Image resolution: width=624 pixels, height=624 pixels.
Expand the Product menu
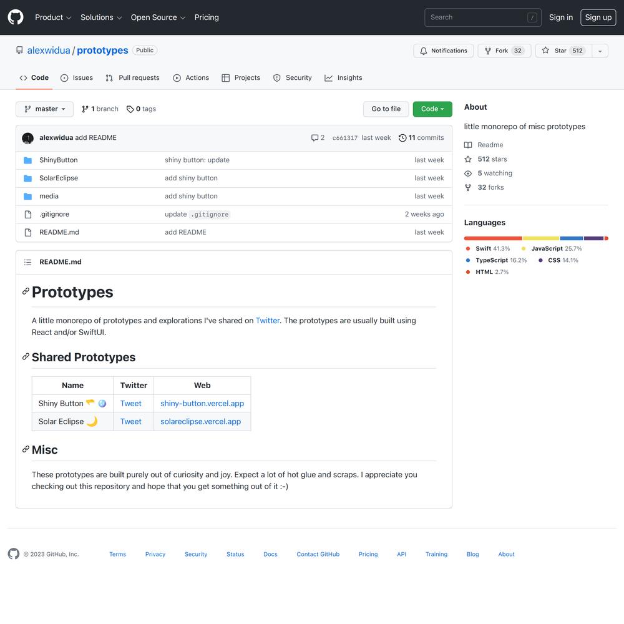(x=53, y=17)
